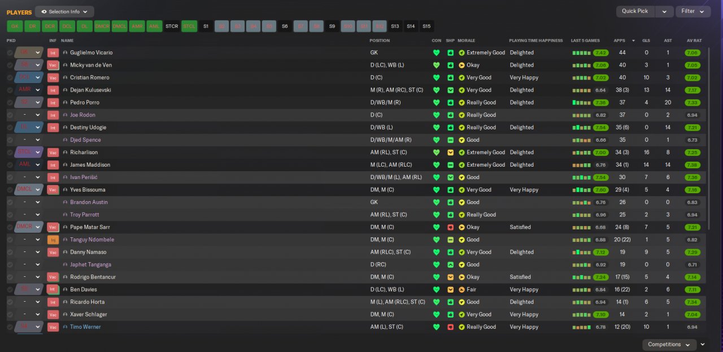723x352 pixels.
Task: Toggle the picked checkmark for Japhet Tanganga
Action: 10,264
